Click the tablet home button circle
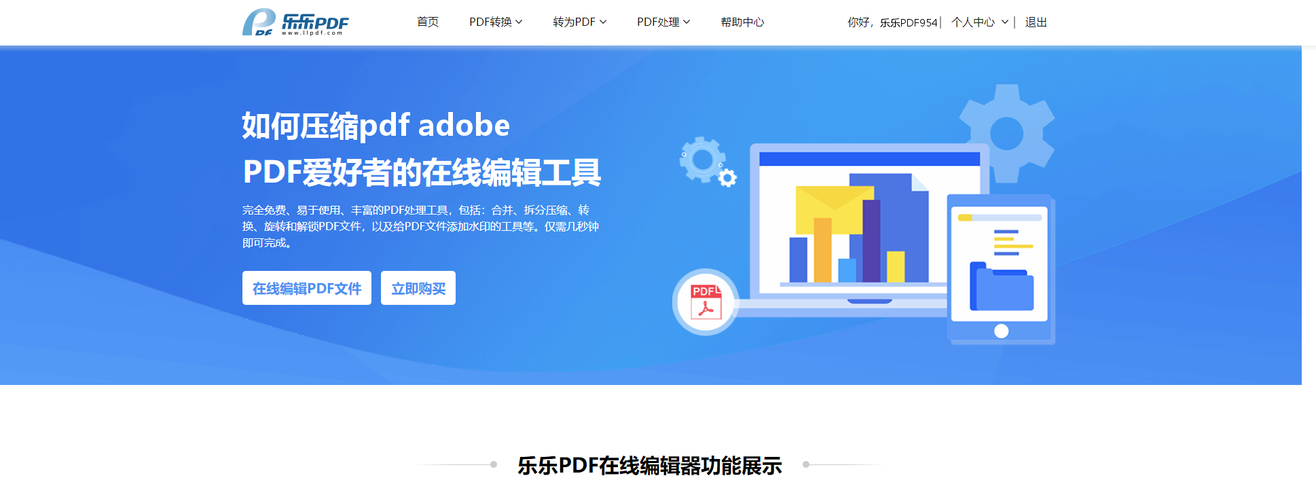The width and height of the screenshot is (1316, 497). click(x=1001, y=331)
